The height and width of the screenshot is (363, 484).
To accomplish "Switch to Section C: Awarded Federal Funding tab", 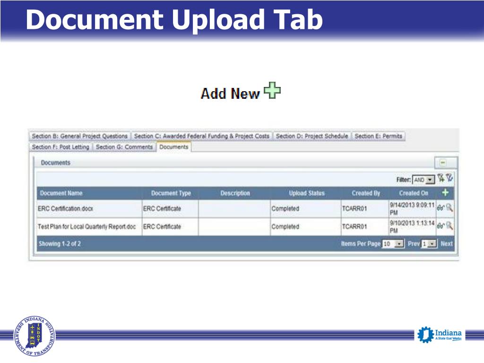I will 201,136.
